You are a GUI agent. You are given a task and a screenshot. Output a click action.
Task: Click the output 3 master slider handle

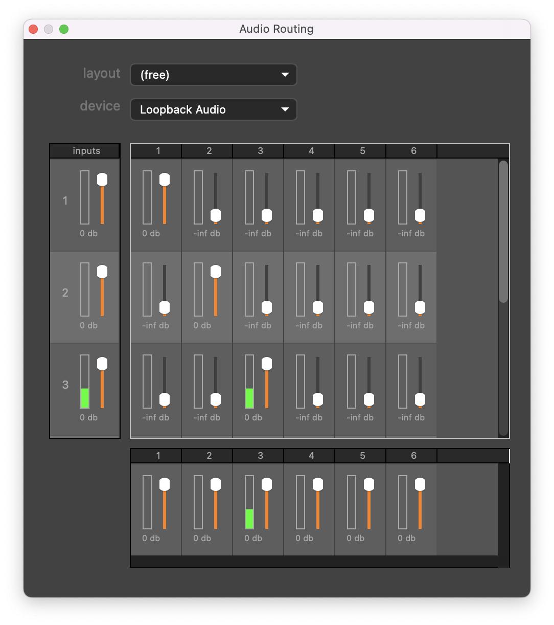coord(267,484)
